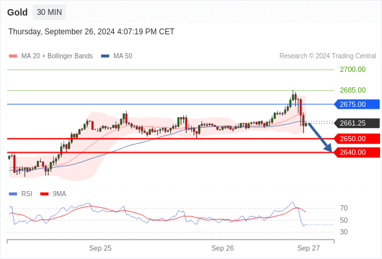Click the 'MA 50' legend label

pos(123,56)
